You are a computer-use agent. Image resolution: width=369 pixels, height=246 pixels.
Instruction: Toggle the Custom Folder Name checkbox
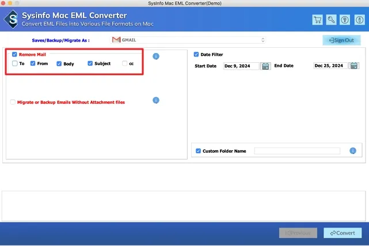pyautogui.click(x=198, y=151)
